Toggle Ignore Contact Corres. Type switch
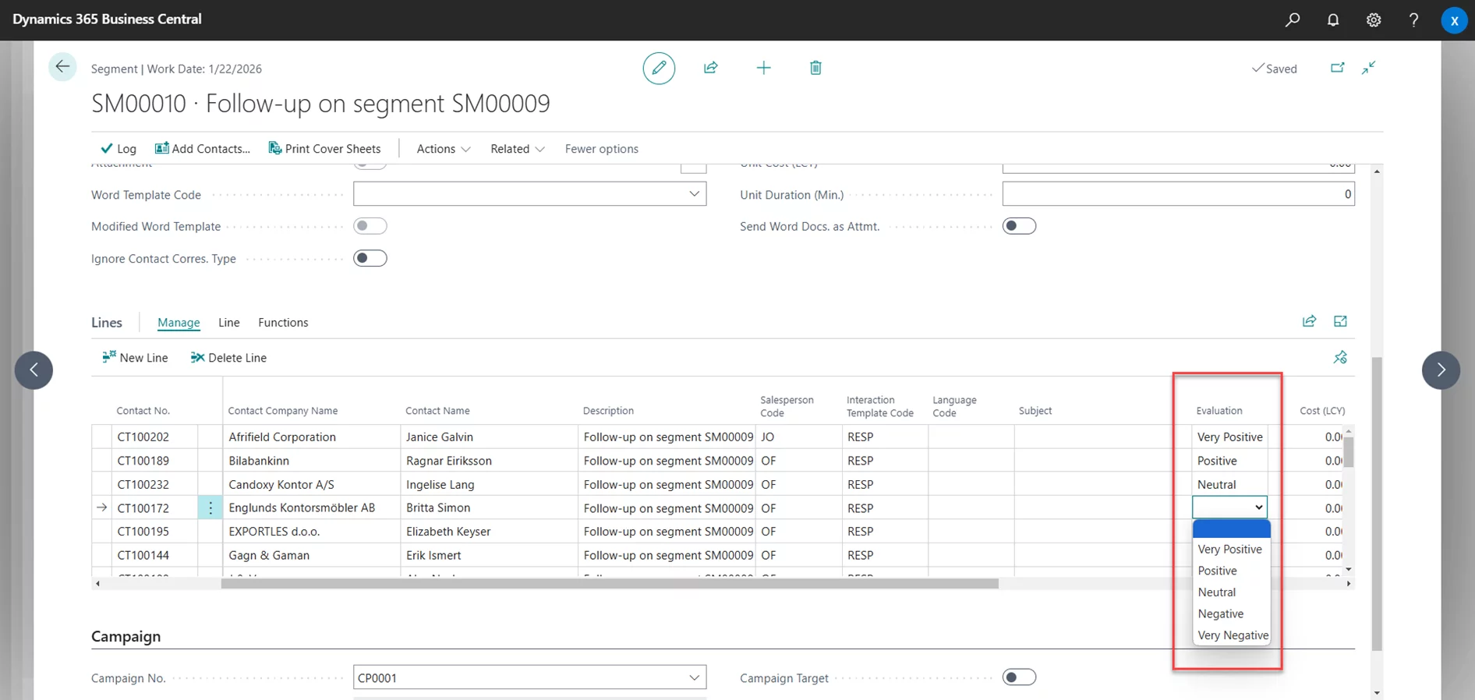This screenshot has height=700, width=1475. (x=370, y=259)
